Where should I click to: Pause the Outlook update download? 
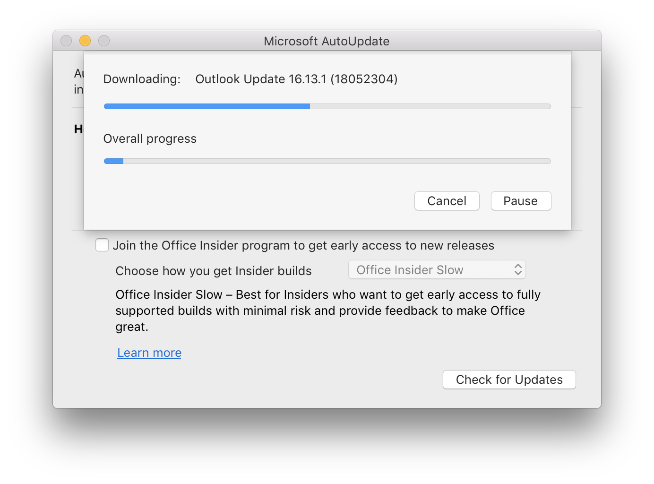point(521,201)
